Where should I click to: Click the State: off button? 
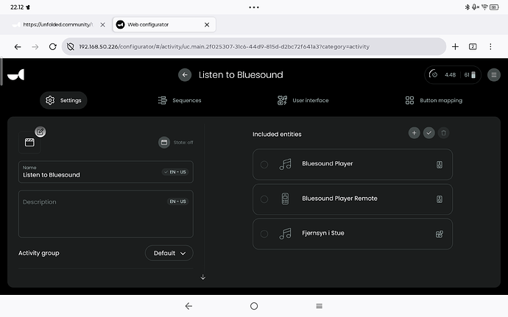coord(176,143)
